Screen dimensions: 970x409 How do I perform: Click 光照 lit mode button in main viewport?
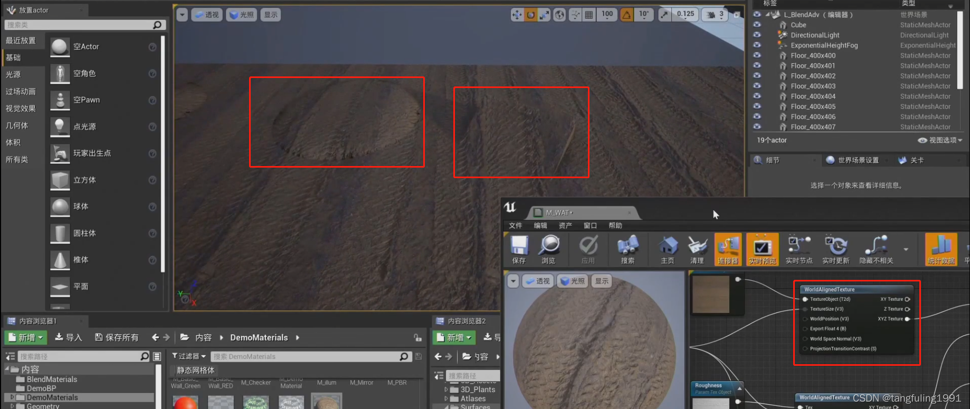tap(241, 15)
